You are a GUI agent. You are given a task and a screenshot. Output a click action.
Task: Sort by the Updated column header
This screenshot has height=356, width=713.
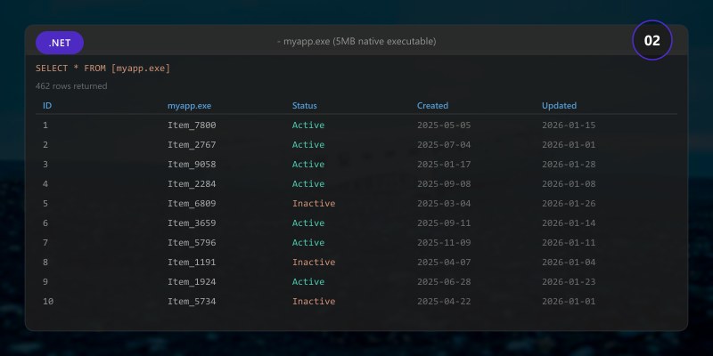coord(559,105)
